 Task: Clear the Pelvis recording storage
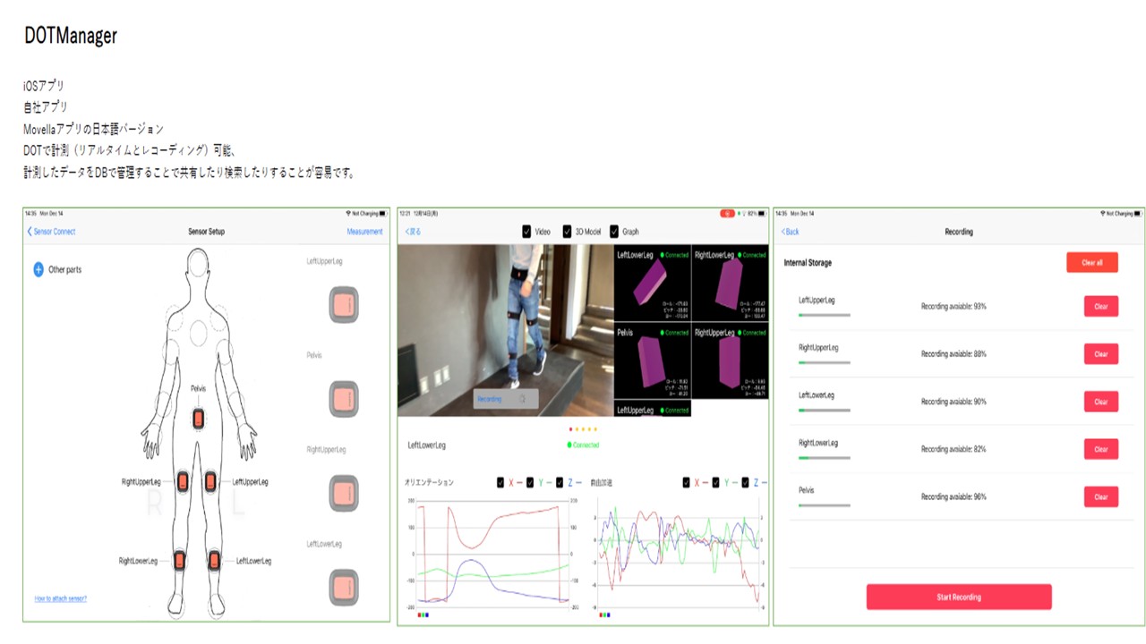1101,496
